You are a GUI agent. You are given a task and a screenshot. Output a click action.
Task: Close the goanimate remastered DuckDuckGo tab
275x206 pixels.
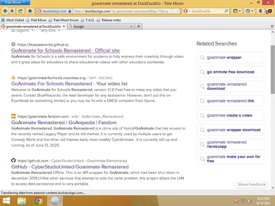(64, 26)
